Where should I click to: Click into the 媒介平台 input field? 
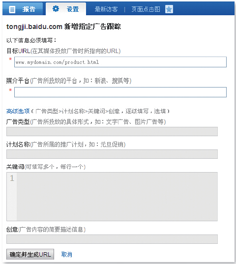tap(120, 92)
